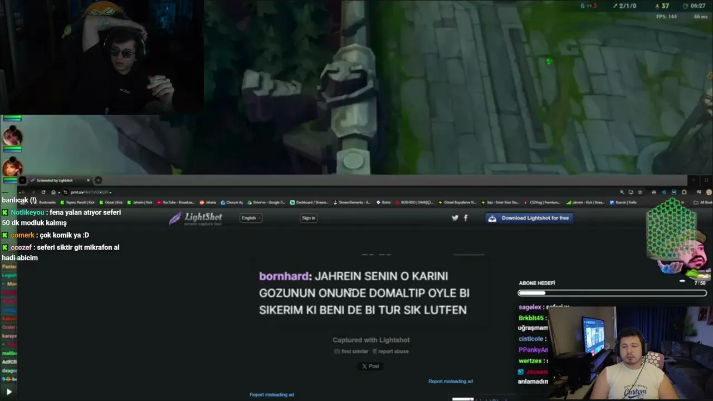
Task: Open the Yayıncı Paneli | Kick bookmark
Action: [x=78, y=202]
